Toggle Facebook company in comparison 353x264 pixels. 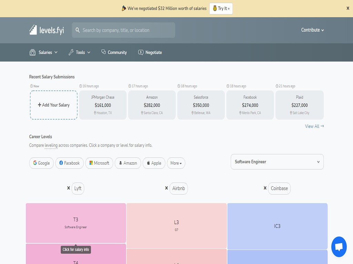(69, 163)
